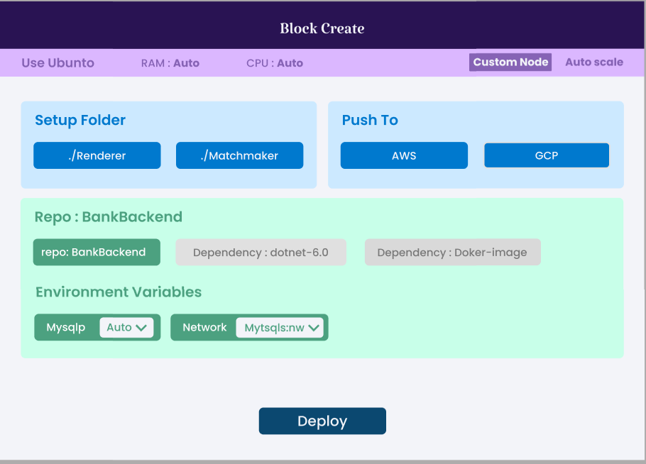
Task: Open the Auto dropdown next to Mysqlp
Action: 126,327
